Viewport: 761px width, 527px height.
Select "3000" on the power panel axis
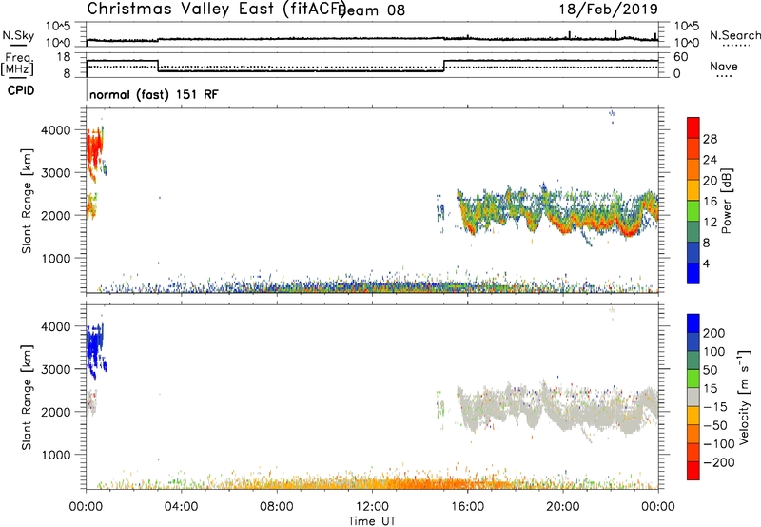coord(55,173)
